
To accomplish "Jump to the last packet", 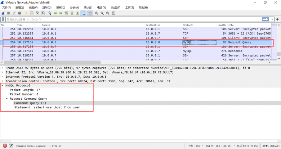I will click(x=77, y=13).
